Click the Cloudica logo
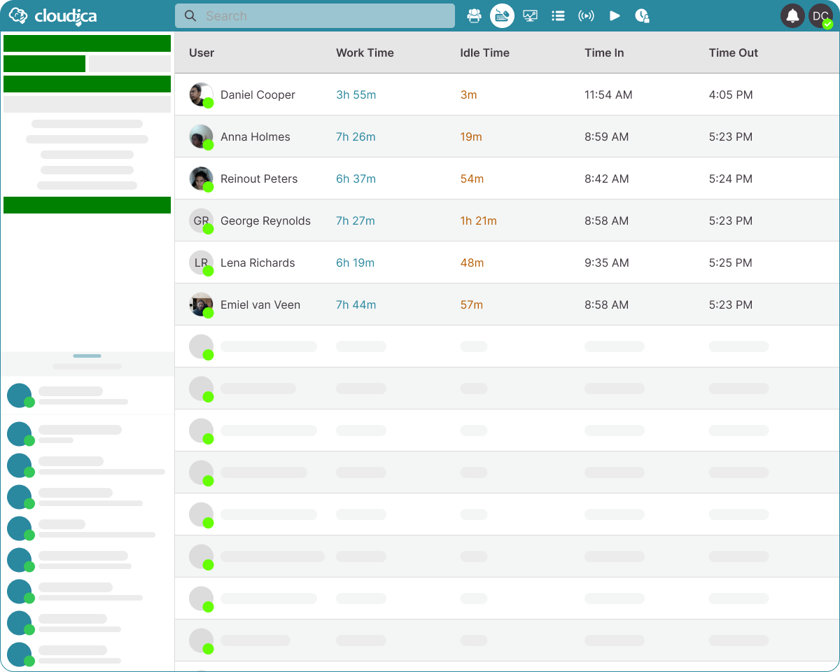Screen dimensions: 840x672 coord(53,15)
